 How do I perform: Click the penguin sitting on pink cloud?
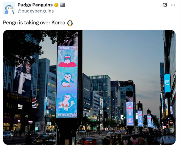click(x=67, y=61)
